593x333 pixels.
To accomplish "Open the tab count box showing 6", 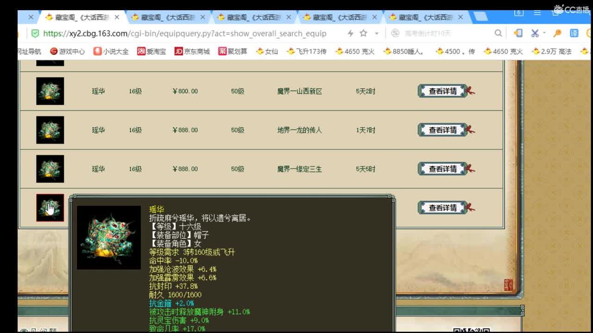I will [518, 13].
